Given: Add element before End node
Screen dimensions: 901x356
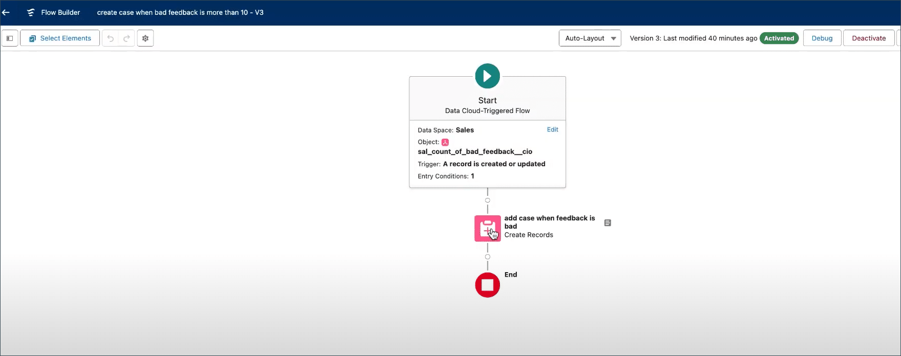Looking at the screenshot, I should [488, 257].
